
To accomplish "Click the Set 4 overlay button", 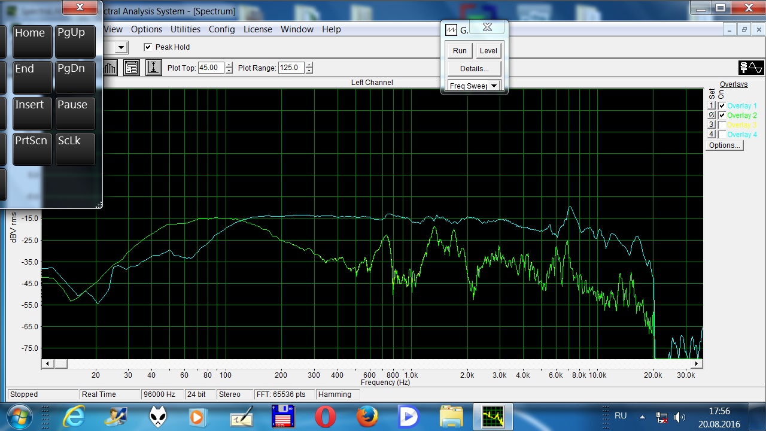I will tap(712, 135).
